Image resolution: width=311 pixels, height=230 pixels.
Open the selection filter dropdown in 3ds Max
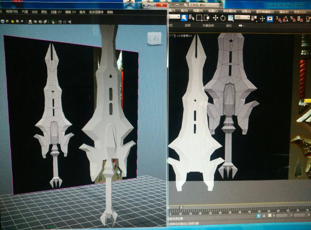click(x=174, y=17)
